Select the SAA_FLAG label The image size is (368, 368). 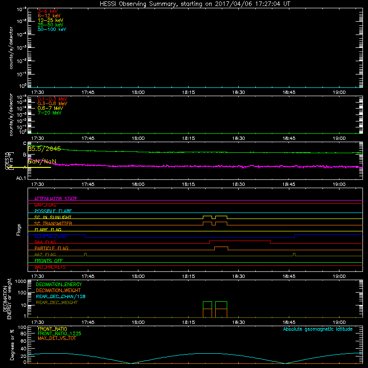click(x=45, y=242)
